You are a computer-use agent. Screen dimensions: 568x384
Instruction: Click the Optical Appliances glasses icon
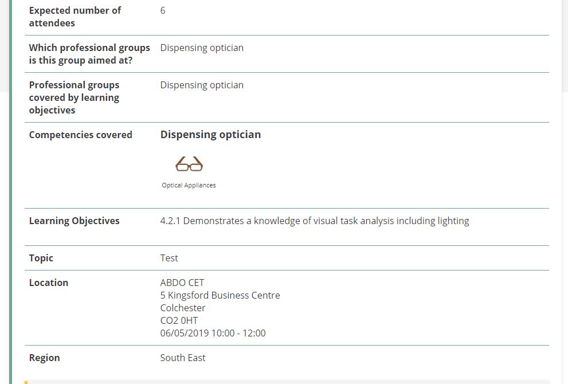tap(189, 164)
